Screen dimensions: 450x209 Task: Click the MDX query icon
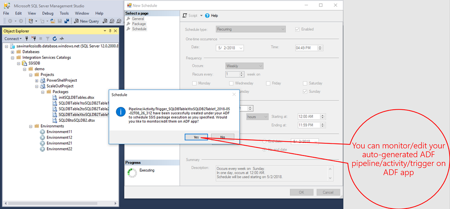(112, 21)
